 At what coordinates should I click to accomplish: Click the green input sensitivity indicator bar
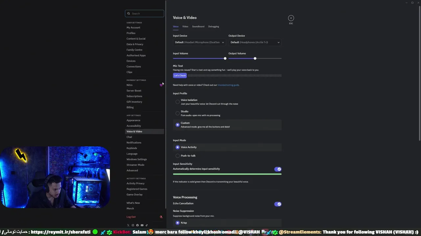(227, 174)
